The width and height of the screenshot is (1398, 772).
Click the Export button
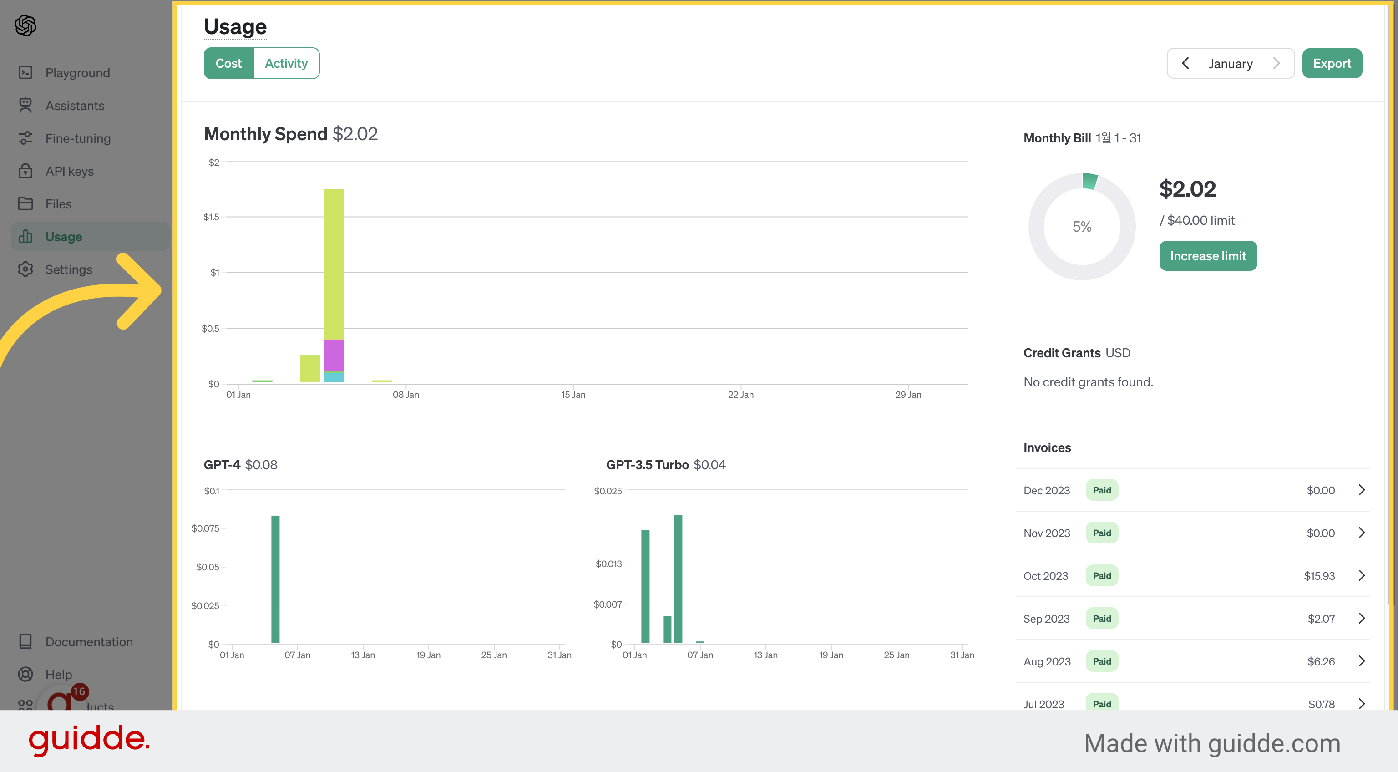pos(1332,64)
